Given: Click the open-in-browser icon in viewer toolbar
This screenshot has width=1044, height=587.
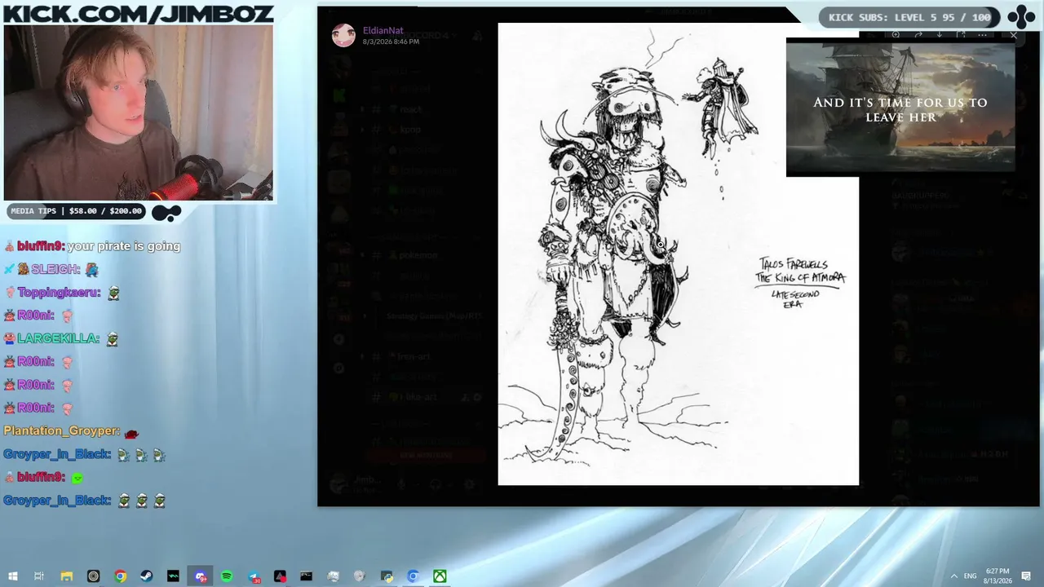Looking at the screenshot, I should (x=961, y=35).
